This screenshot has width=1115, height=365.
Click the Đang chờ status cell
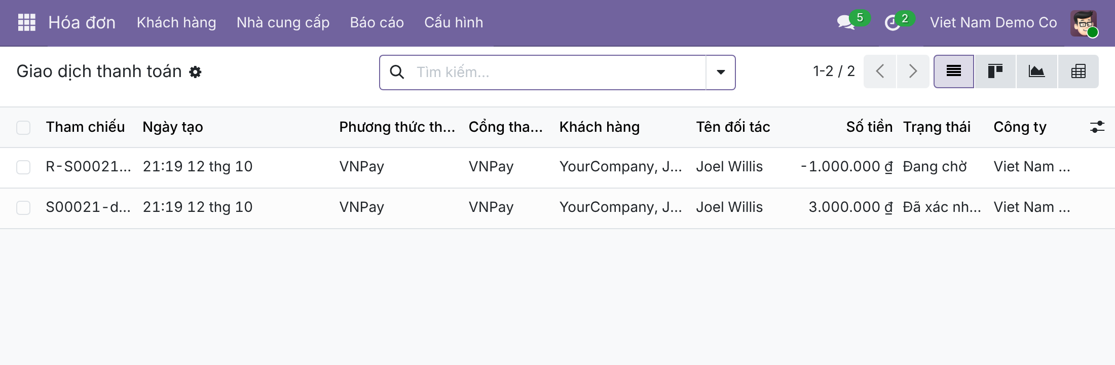coord(935,167)
